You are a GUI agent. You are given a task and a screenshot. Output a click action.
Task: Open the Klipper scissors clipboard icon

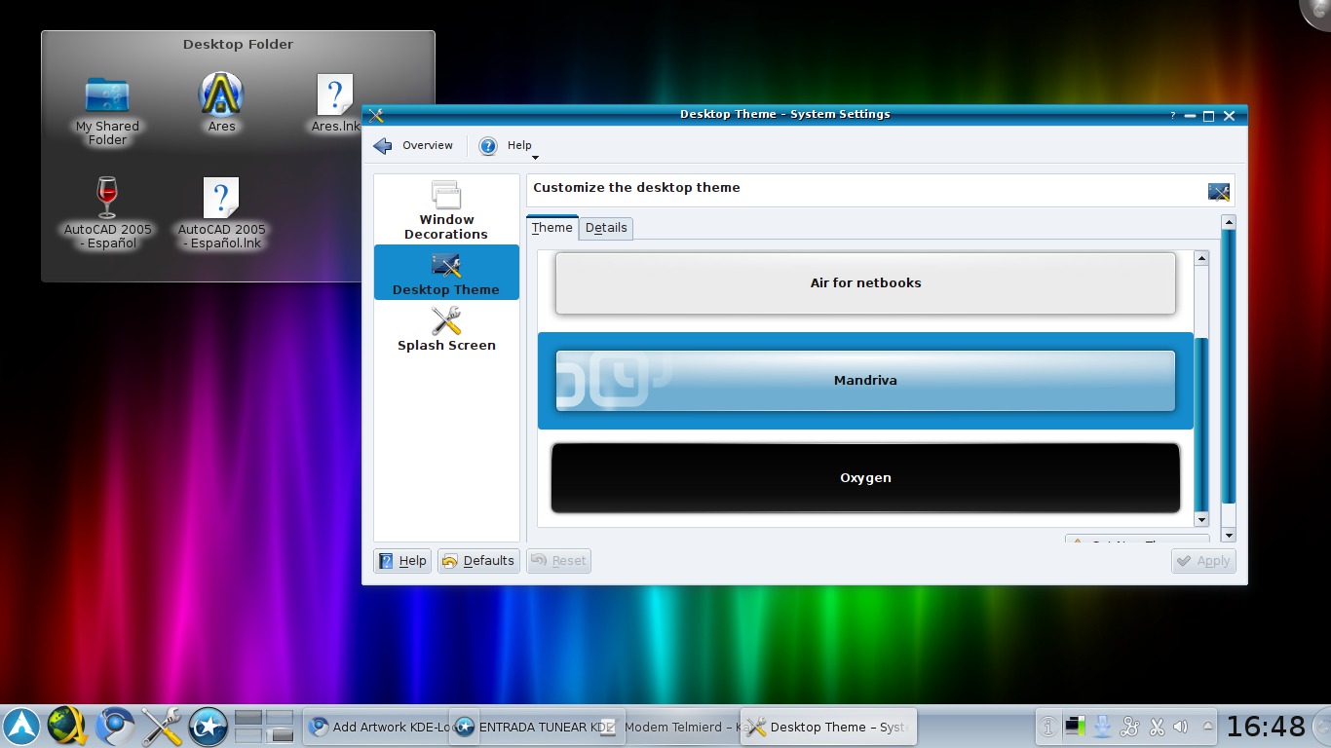point(1157,727)
